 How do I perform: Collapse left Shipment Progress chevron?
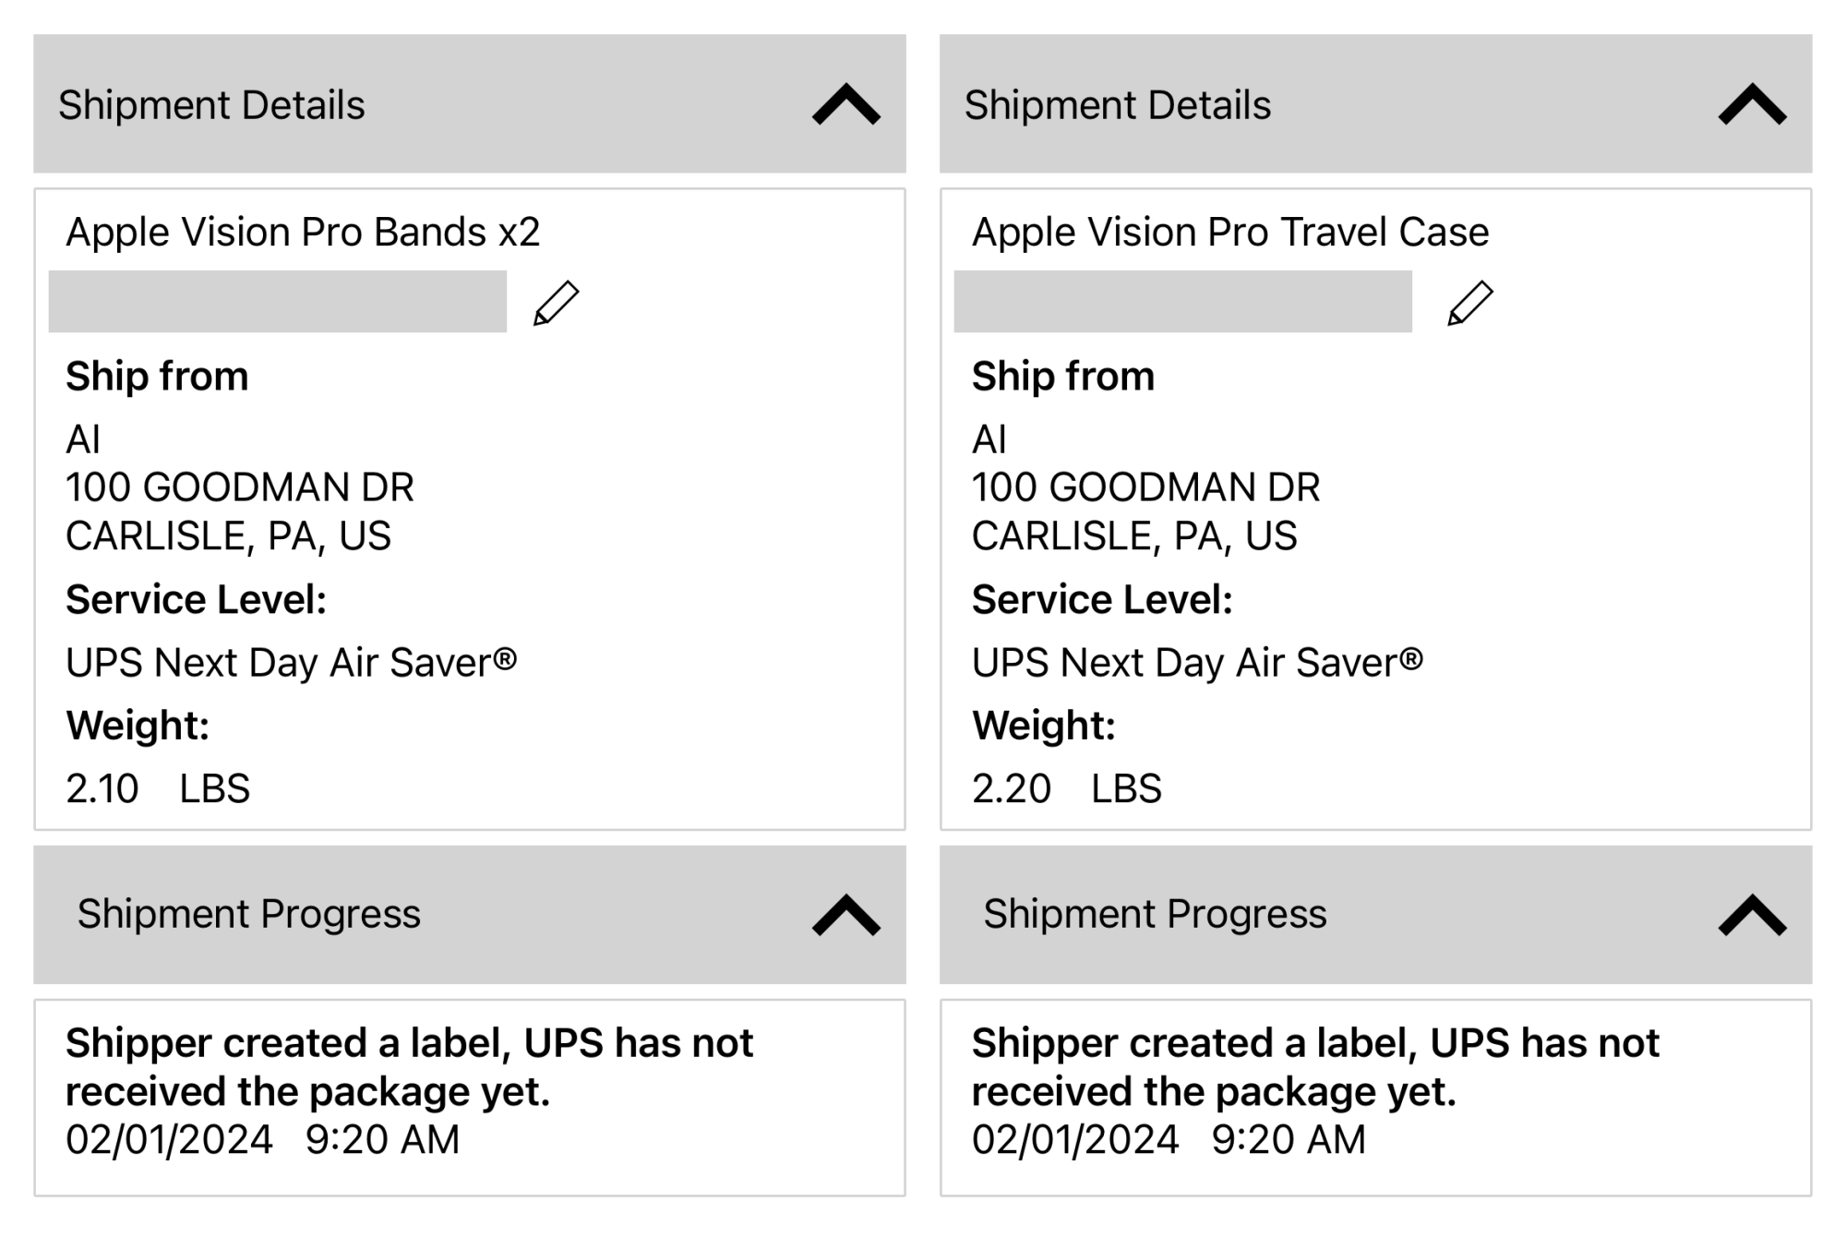(x=846, y=915)
